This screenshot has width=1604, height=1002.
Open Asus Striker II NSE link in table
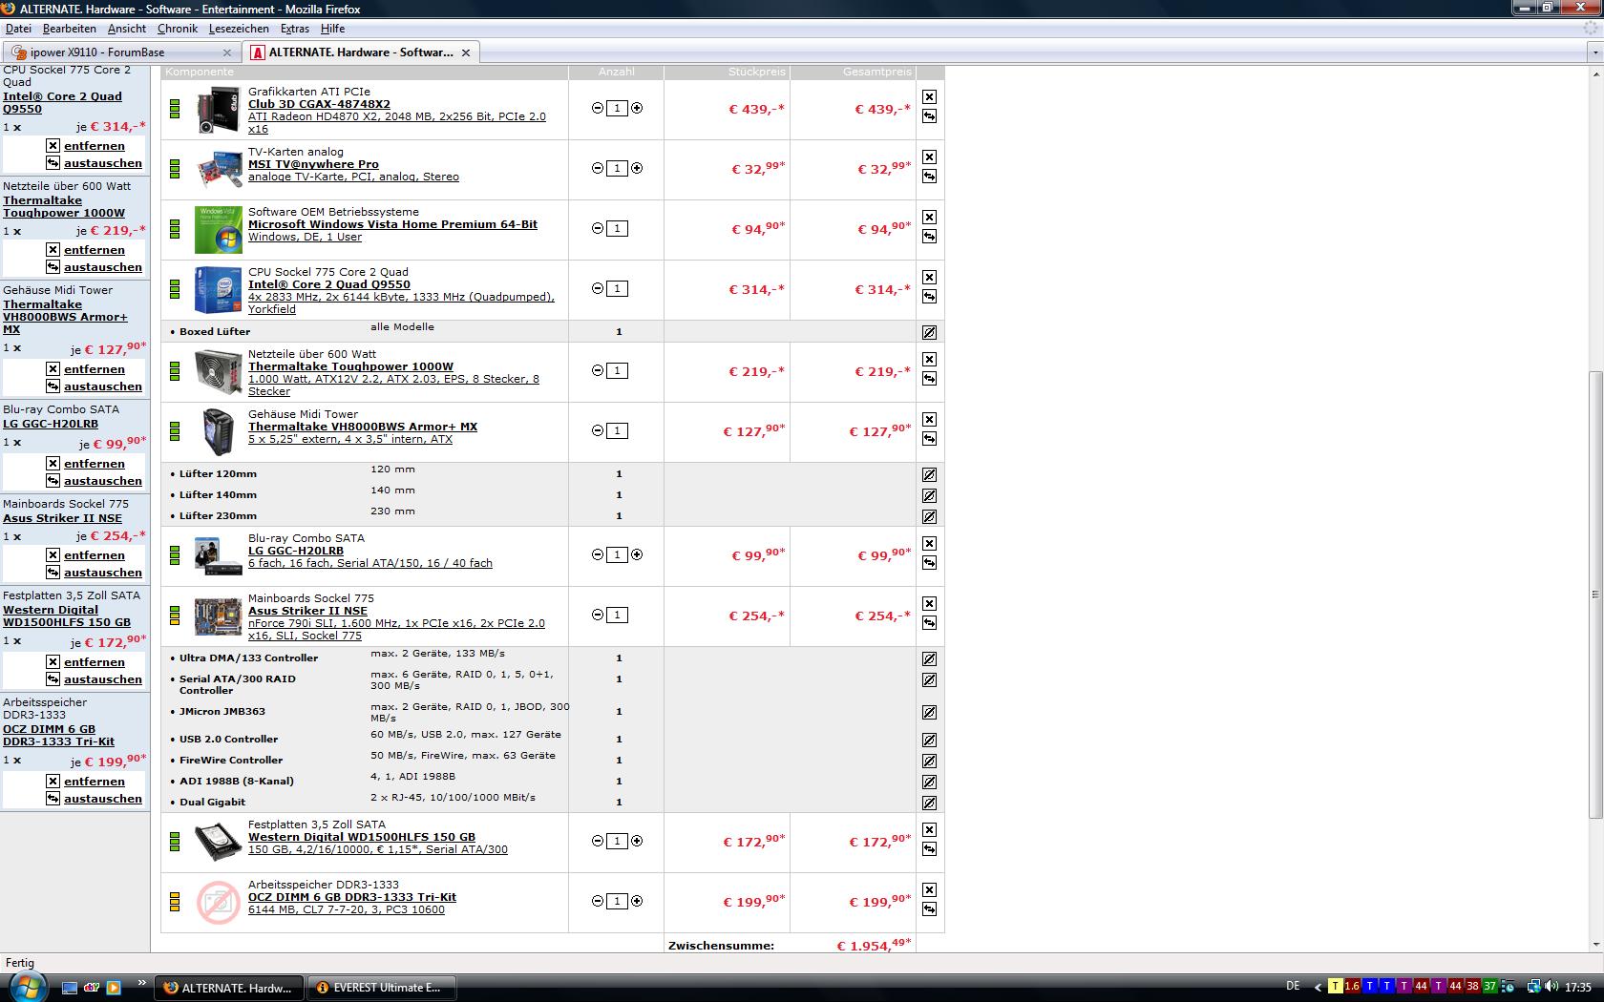coord(307,611)
